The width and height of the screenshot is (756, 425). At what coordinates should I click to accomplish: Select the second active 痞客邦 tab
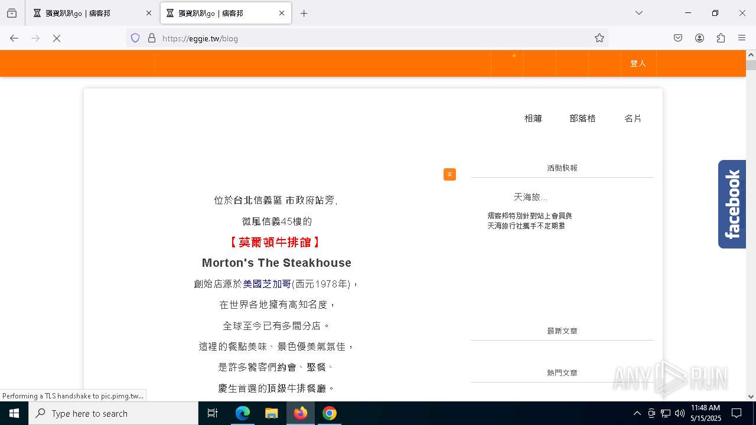tap(226, 13)
